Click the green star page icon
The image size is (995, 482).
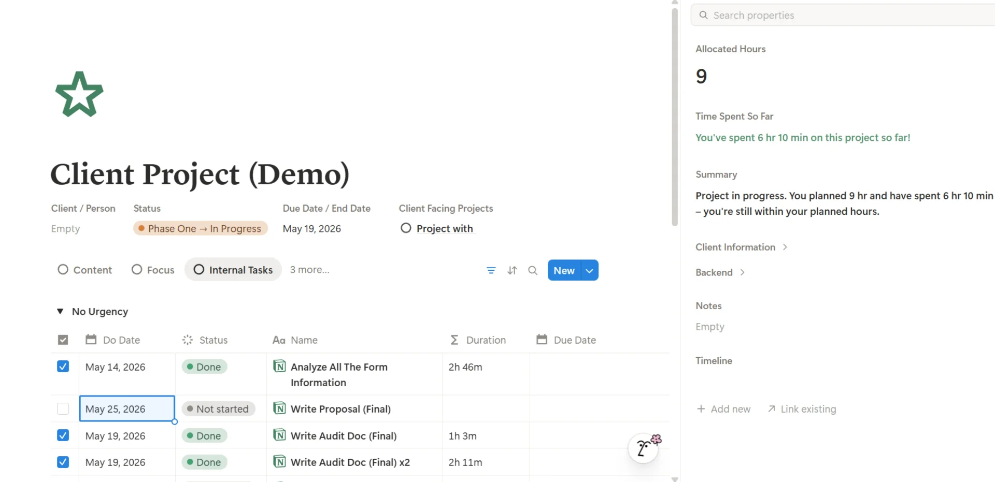[x=79, y=94]
